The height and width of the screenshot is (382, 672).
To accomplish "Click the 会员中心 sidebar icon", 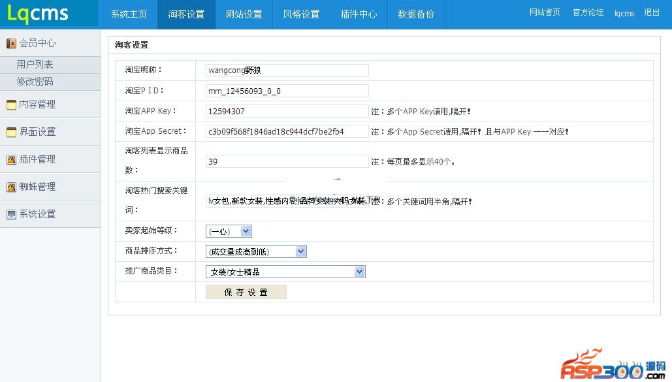I will 11,44.
